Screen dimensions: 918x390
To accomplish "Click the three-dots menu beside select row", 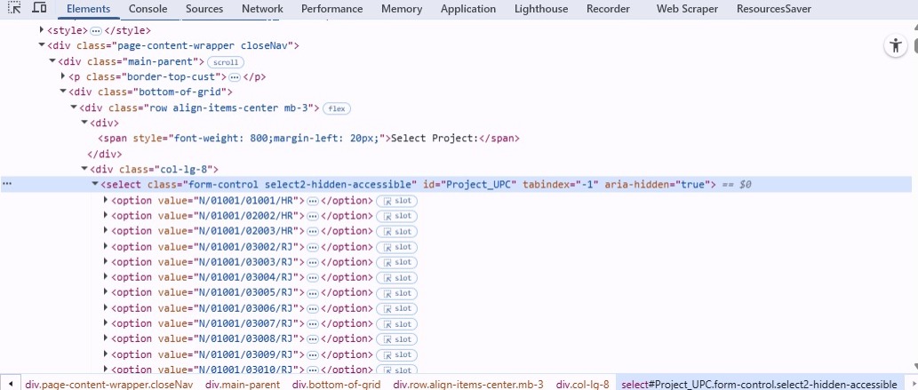I will pyautogui.click(x=7, y=185).
